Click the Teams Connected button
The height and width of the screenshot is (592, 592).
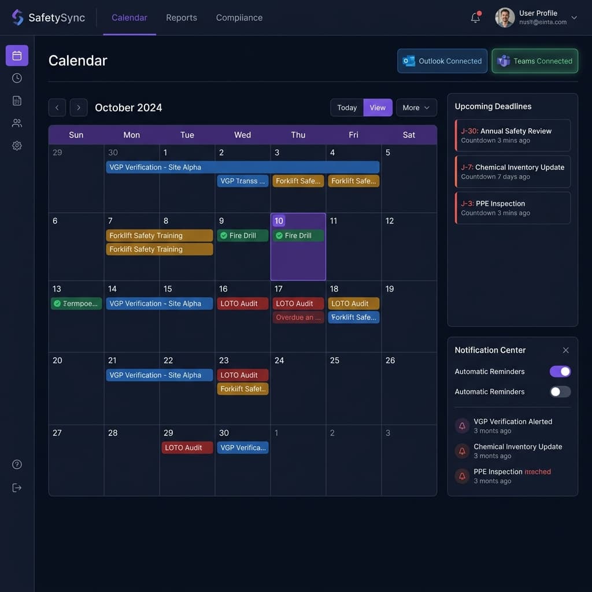point(534,61)
